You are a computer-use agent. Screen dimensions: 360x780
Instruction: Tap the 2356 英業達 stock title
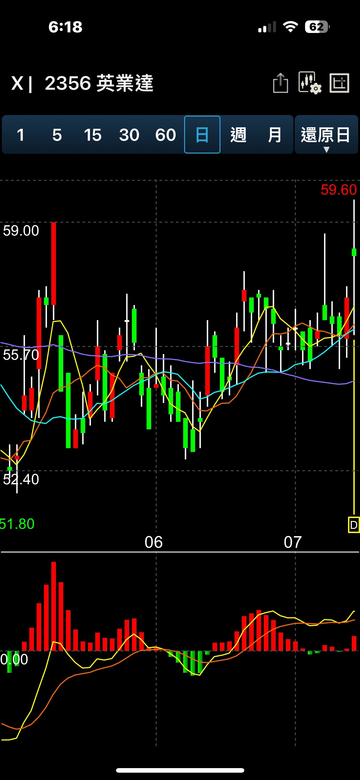[99, 83]
